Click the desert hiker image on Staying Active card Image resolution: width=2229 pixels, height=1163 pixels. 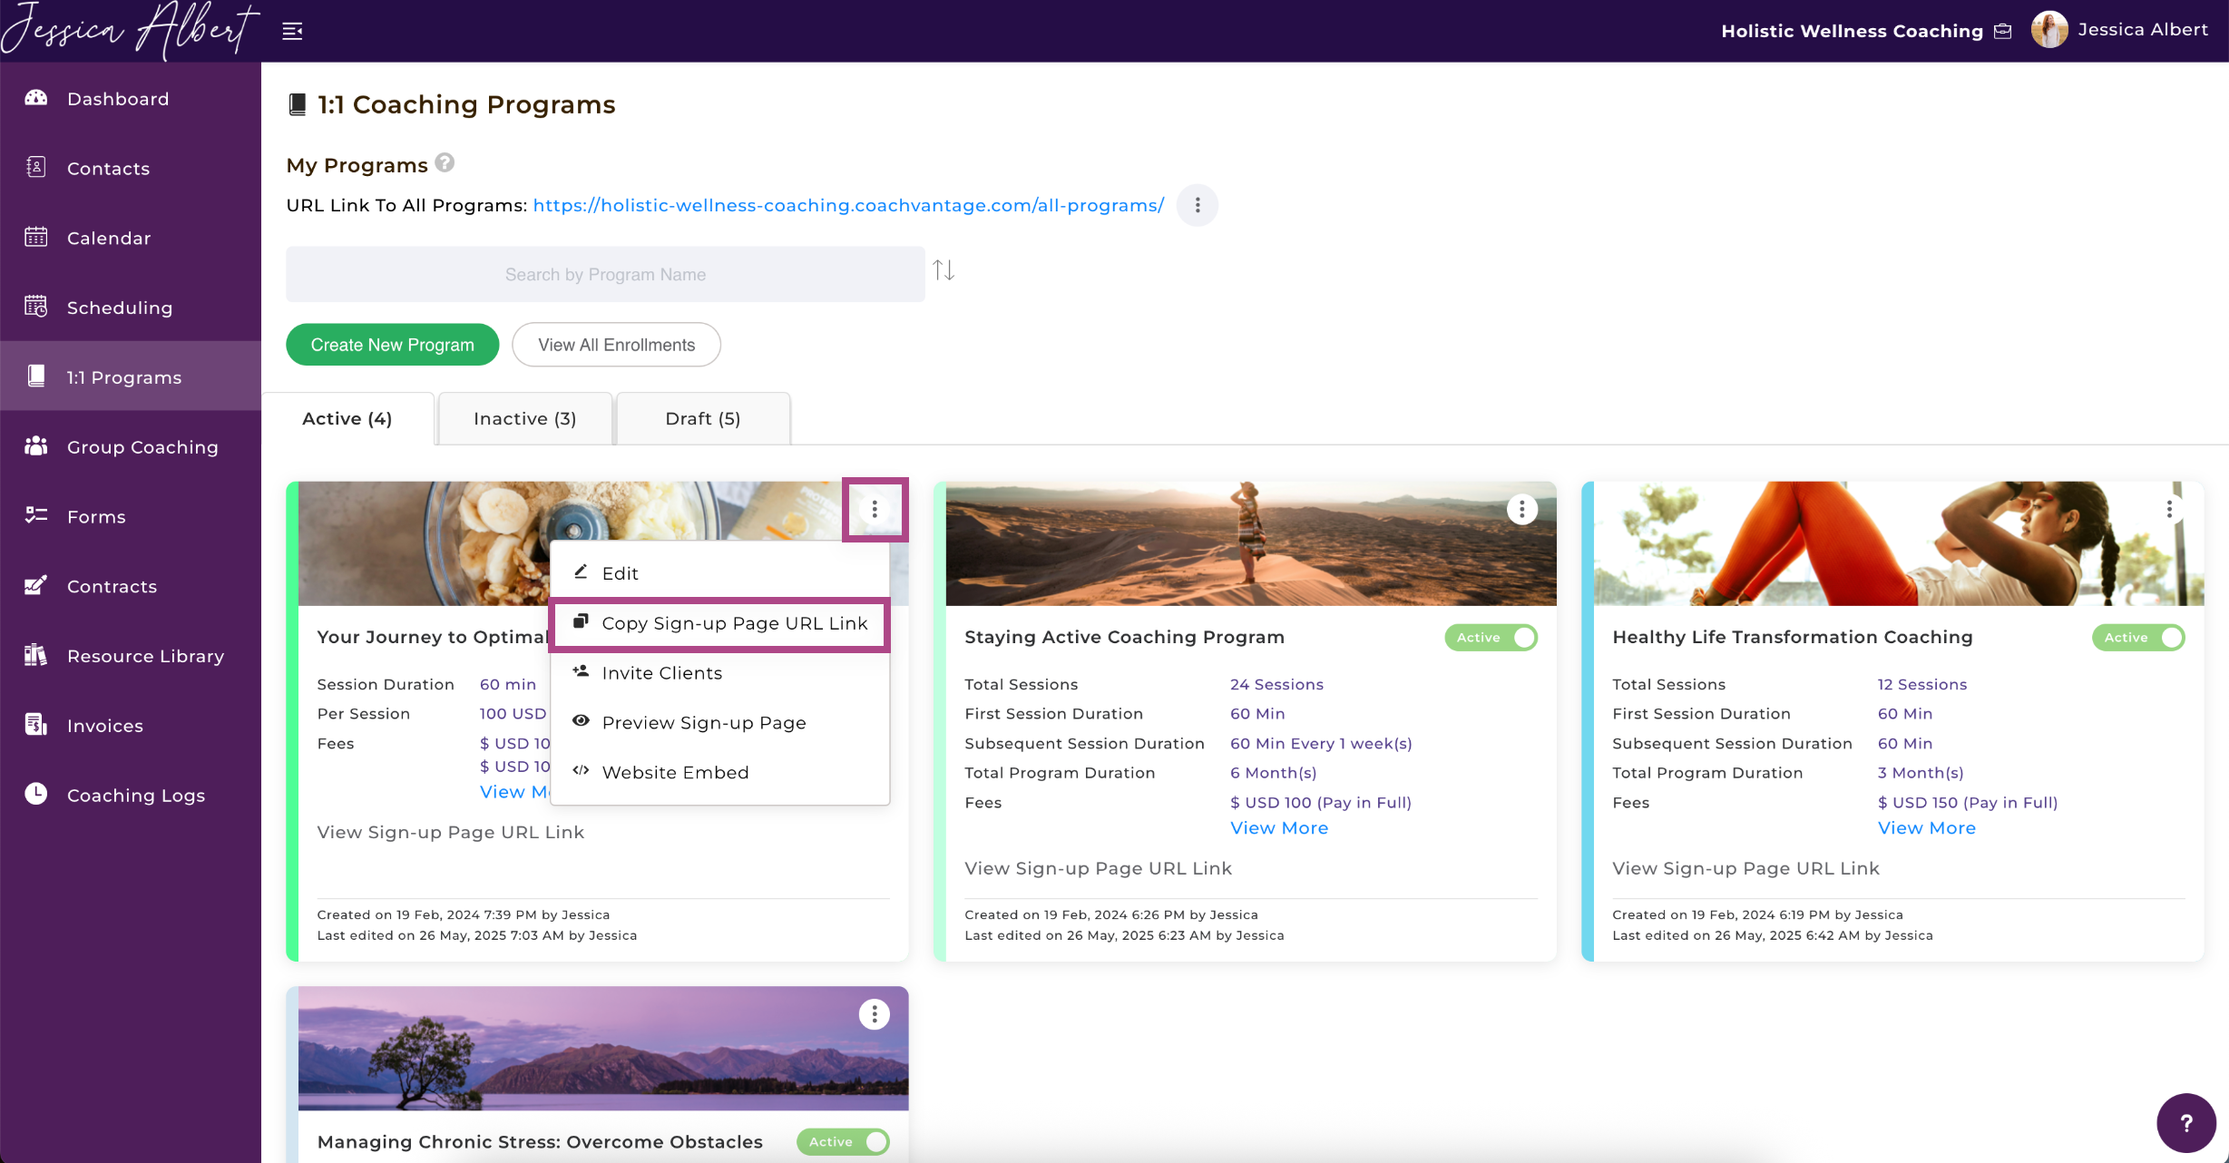tap(1251, 543)
